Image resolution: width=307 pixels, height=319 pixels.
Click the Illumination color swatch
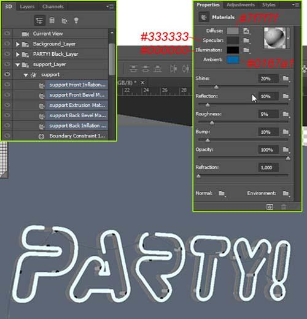click(x=233, y=50)
